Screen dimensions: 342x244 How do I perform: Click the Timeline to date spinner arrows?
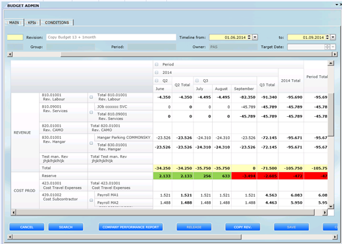(327, 37)
